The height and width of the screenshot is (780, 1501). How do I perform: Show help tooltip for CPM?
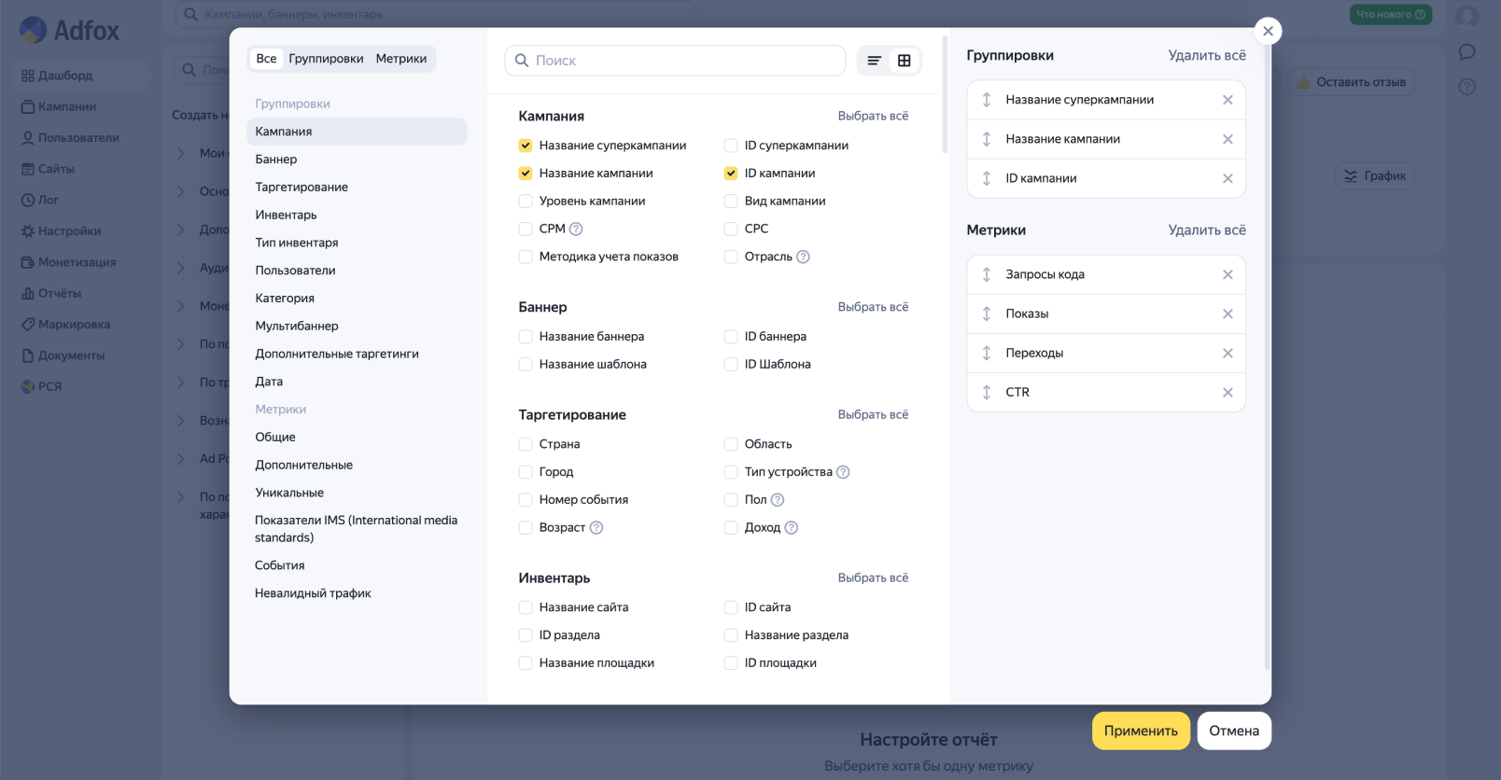pos(576,229)
